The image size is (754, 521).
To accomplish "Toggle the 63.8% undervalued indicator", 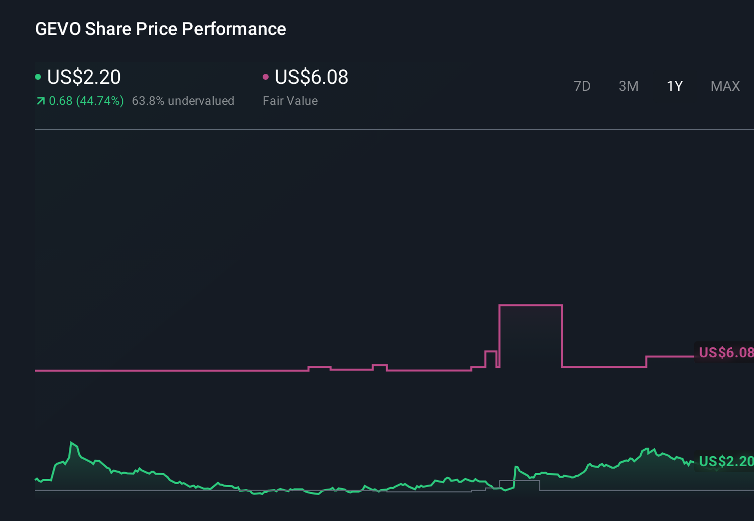I will point(183,100).
